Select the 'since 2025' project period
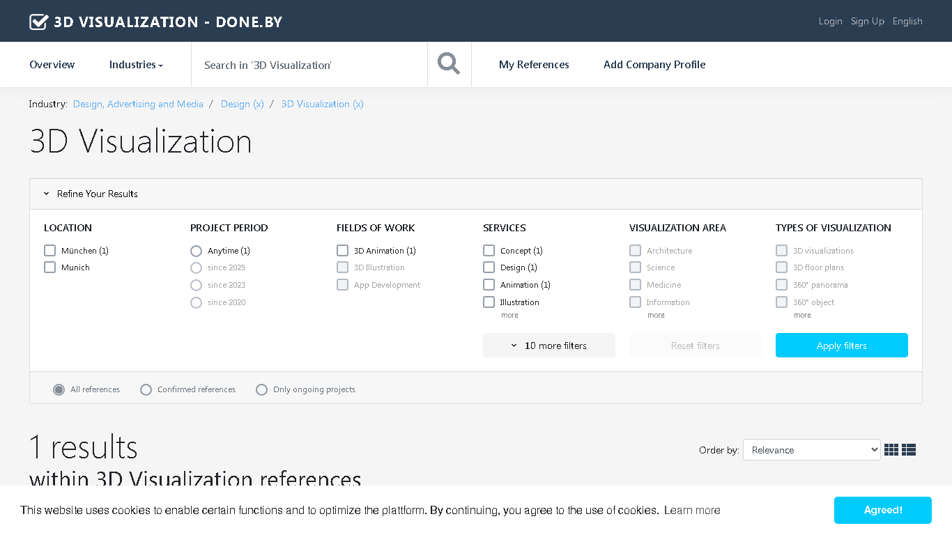952x535 pixels. click(196, 267)
